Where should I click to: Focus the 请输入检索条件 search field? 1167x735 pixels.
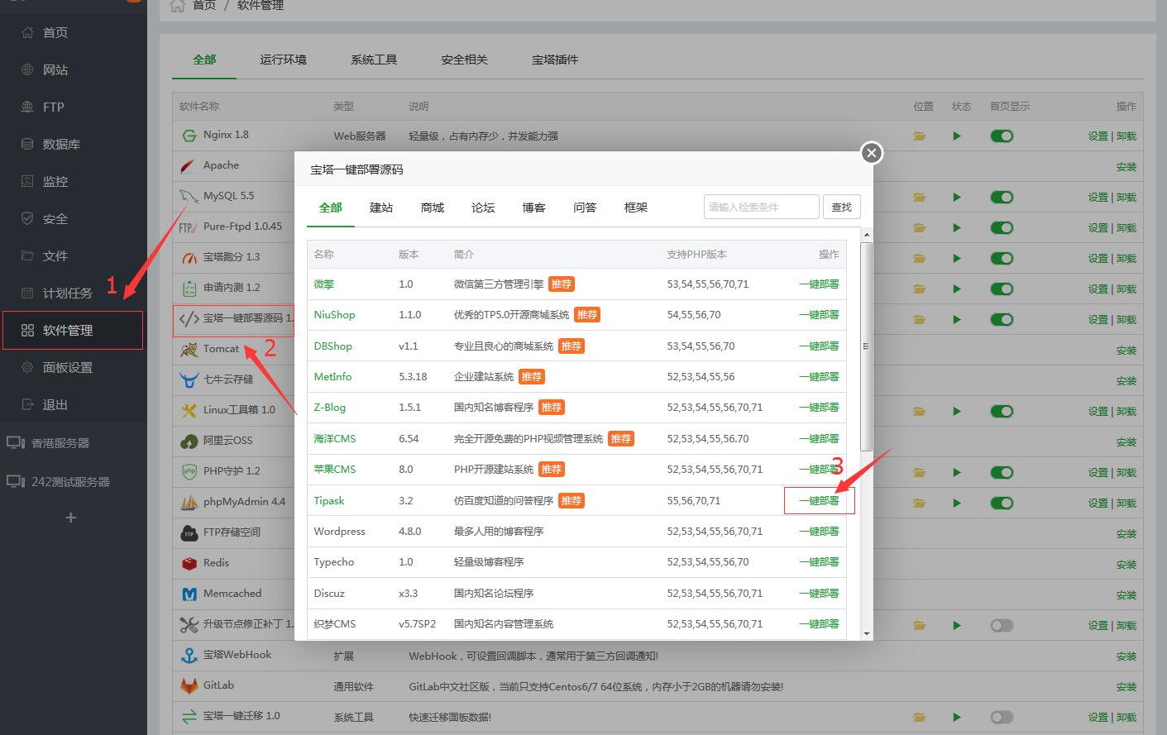coord(762,207)
